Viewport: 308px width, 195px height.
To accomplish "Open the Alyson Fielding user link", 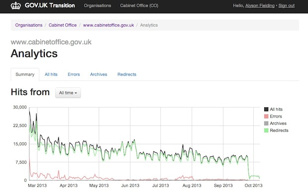I will [x=260, y=5].
